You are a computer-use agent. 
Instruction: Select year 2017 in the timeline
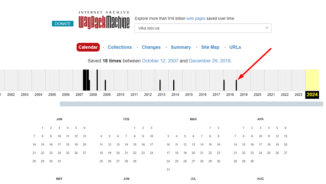pos(216,95)
